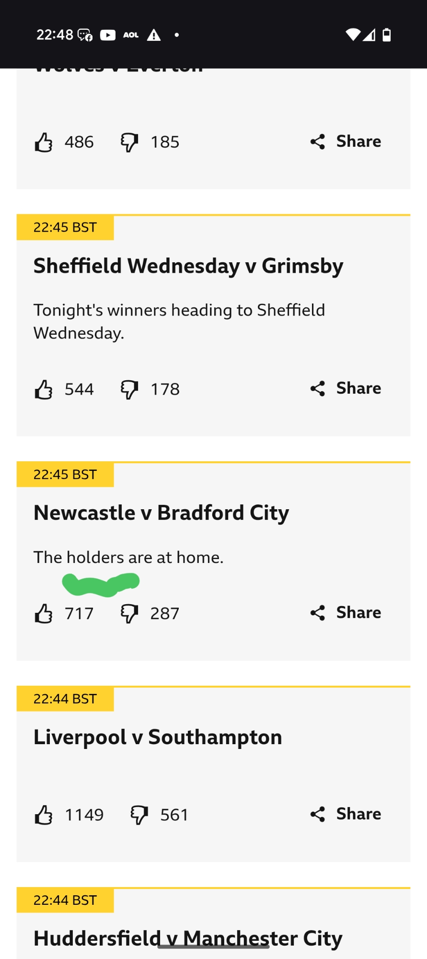Image resolution: width=427 pixels, height=959 pixels.
Task: Dislike the Liverpool v Southampton post
Action: coord(139,815)
